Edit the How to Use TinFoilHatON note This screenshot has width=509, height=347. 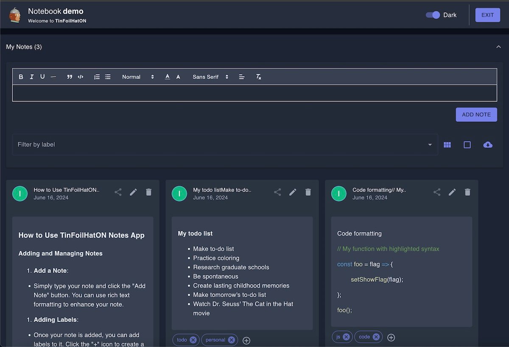[133, 192]
